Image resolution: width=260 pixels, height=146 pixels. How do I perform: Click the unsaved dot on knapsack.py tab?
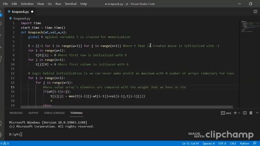[32, 12]
